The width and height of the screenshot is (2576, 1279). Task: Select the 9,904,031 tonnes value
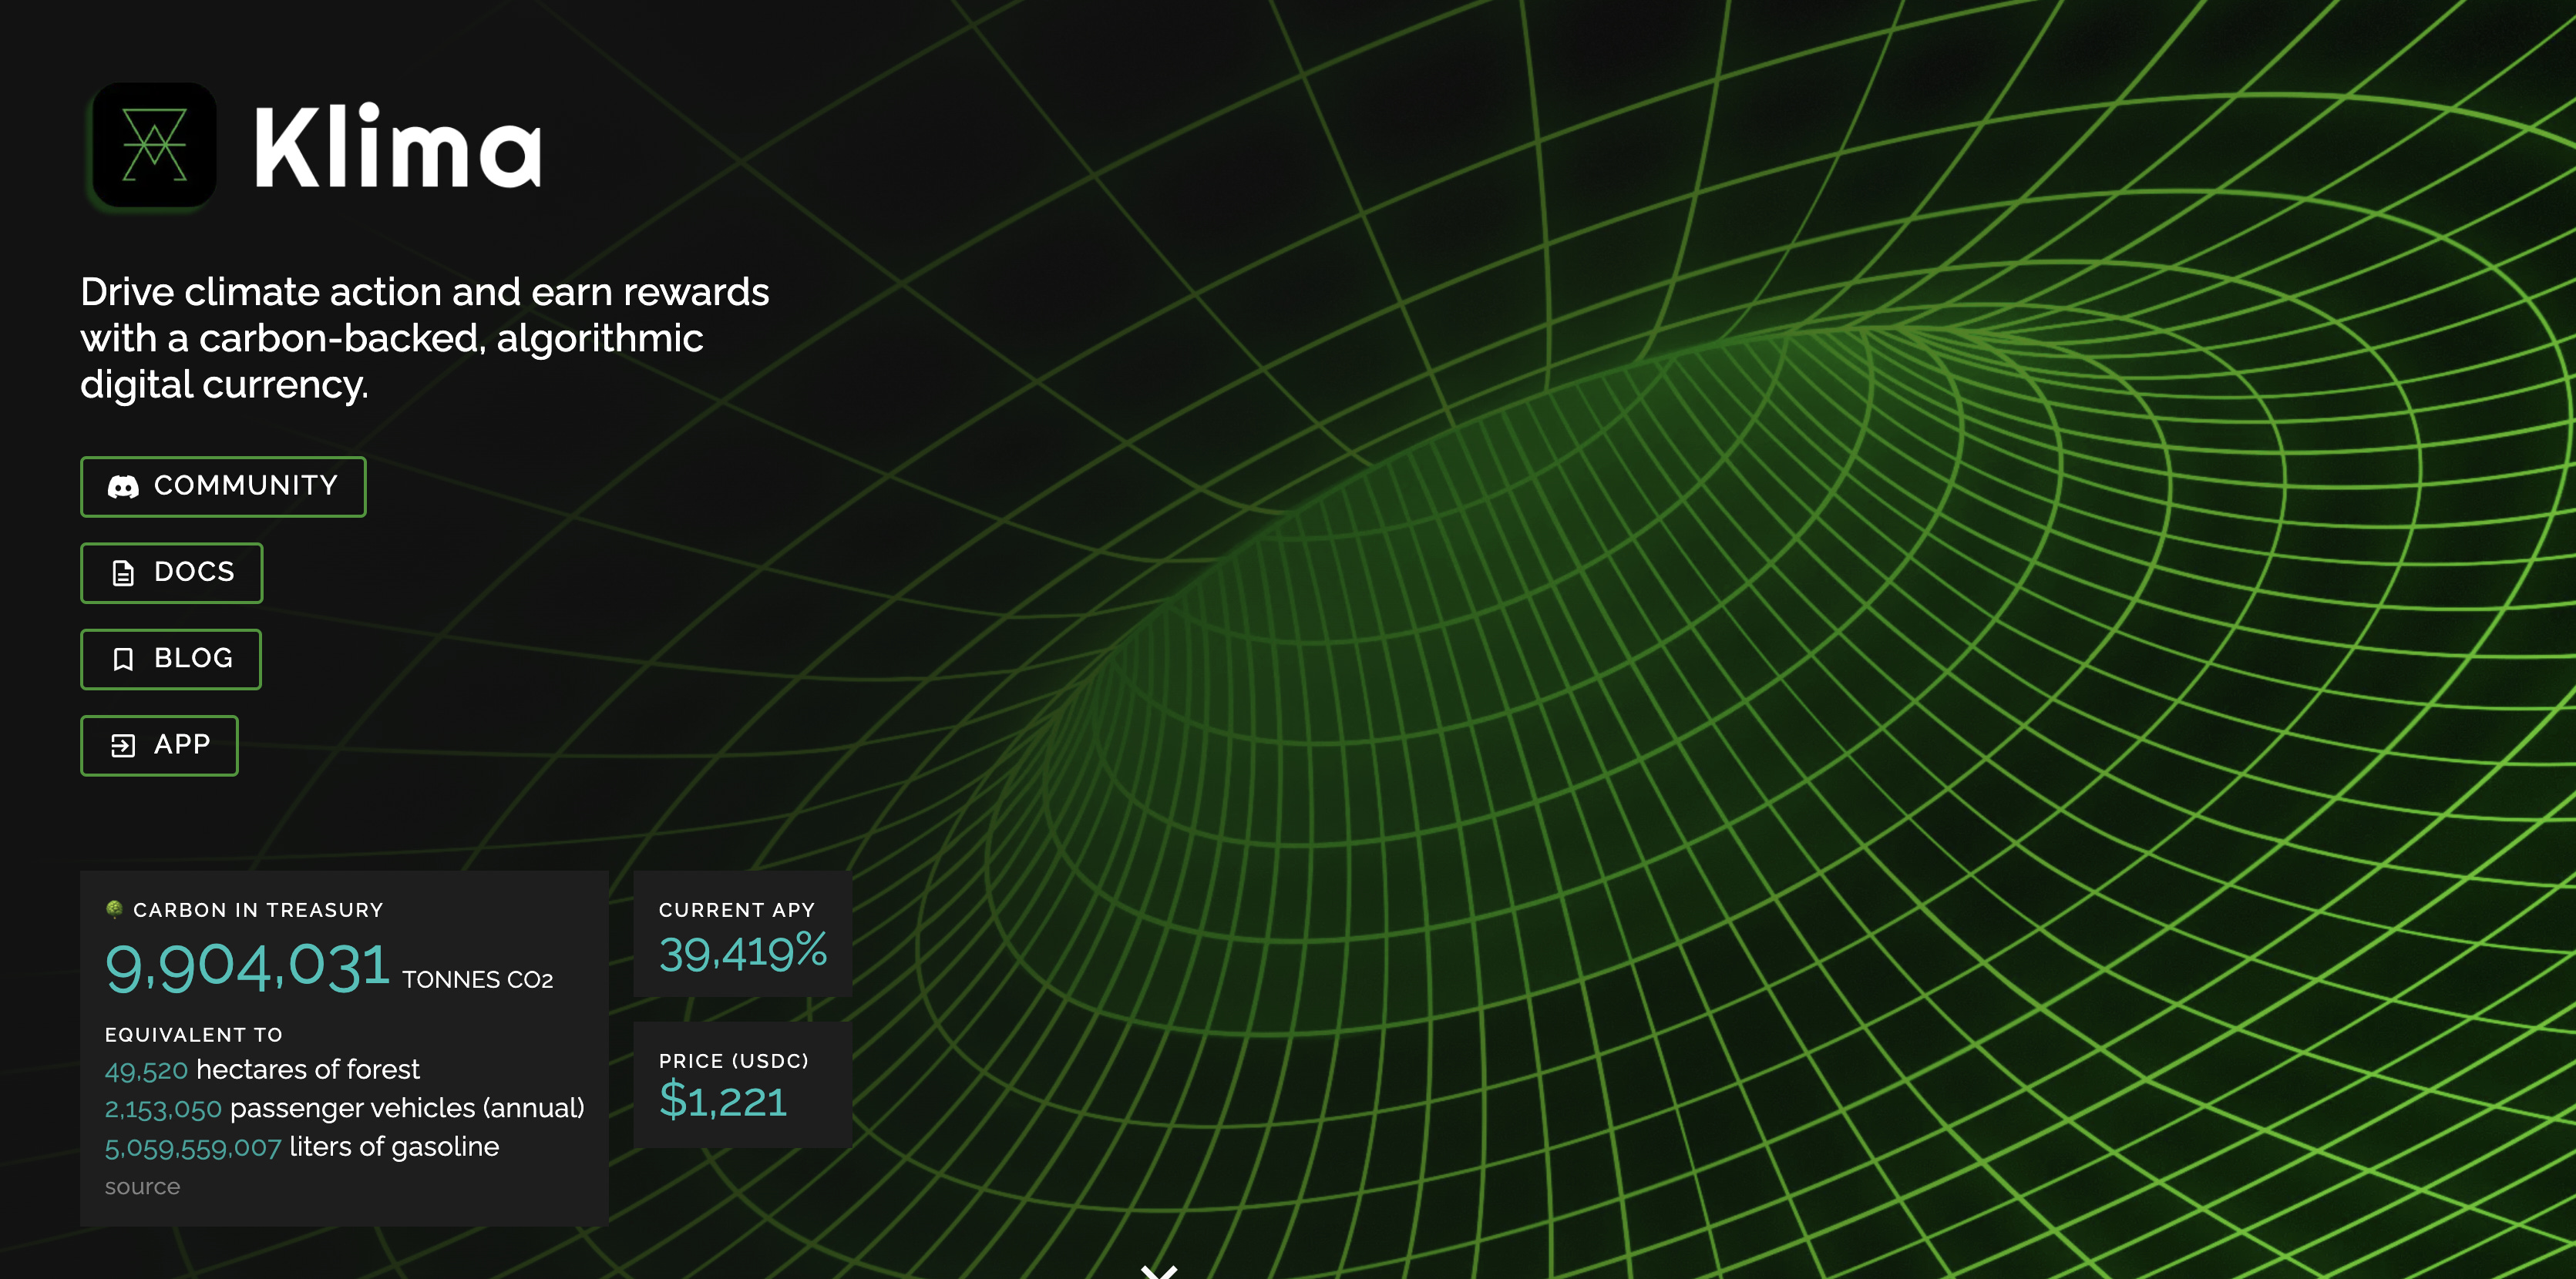pyautogui.click(x=247, y=967)
